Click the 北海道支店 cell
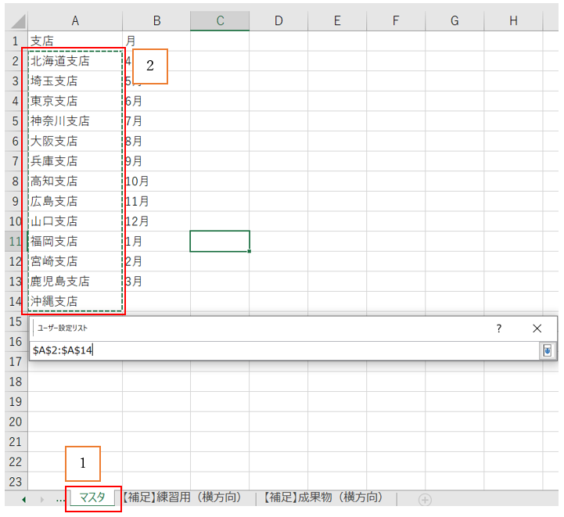 (x=75, y=61)
